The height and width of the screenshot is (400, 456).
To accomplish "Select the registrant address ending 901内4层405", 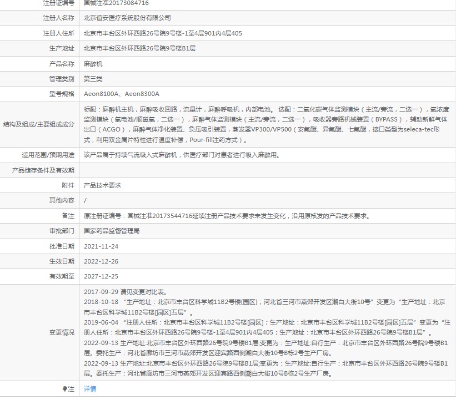I will coord(163,33).
